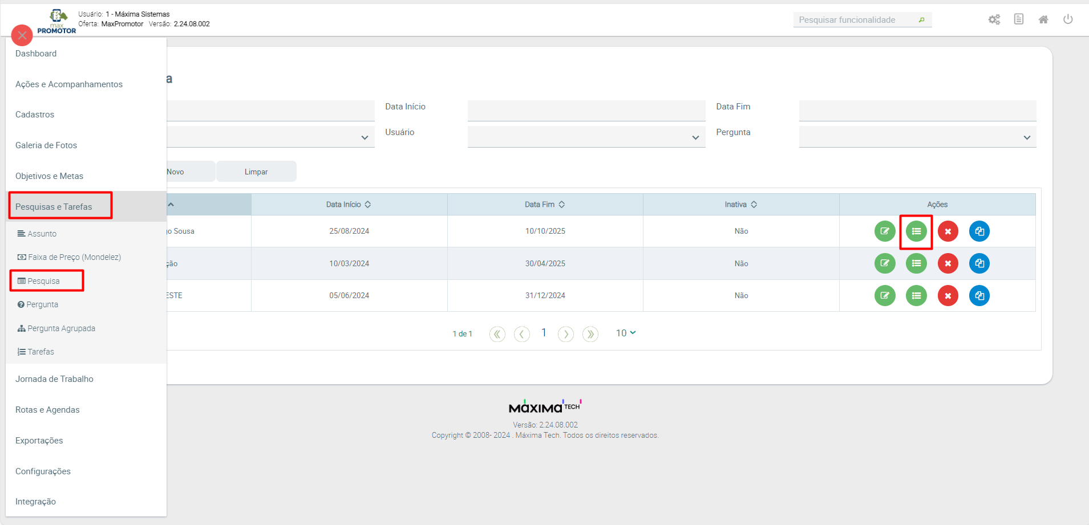Click the blue copy icon in third row
The width and height of the screenshot is (1089, 525).
click(979, 296)
